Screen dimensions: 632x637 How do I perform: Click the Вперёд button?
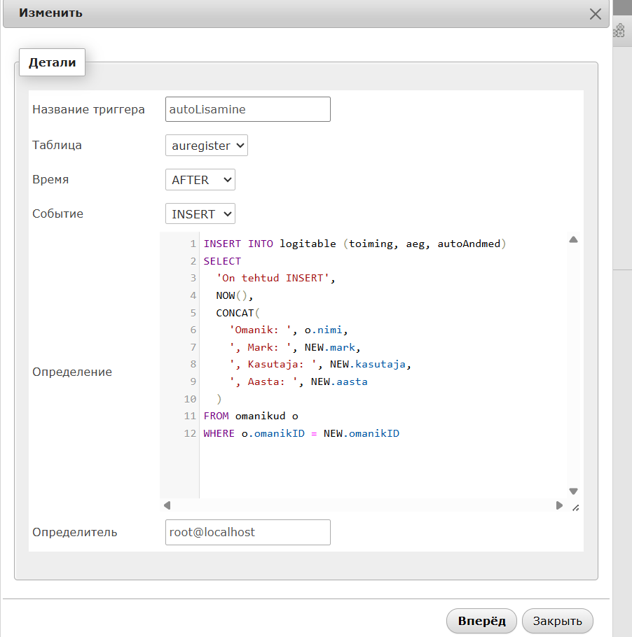coord(481,621)
